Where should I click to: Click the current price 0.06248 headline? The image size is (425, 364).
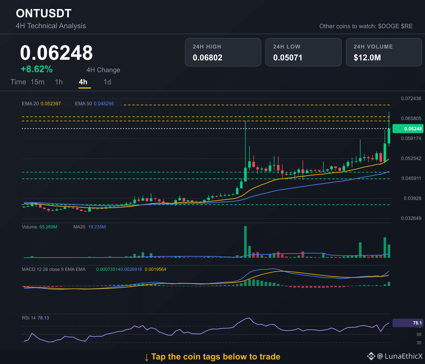(56, 52)
